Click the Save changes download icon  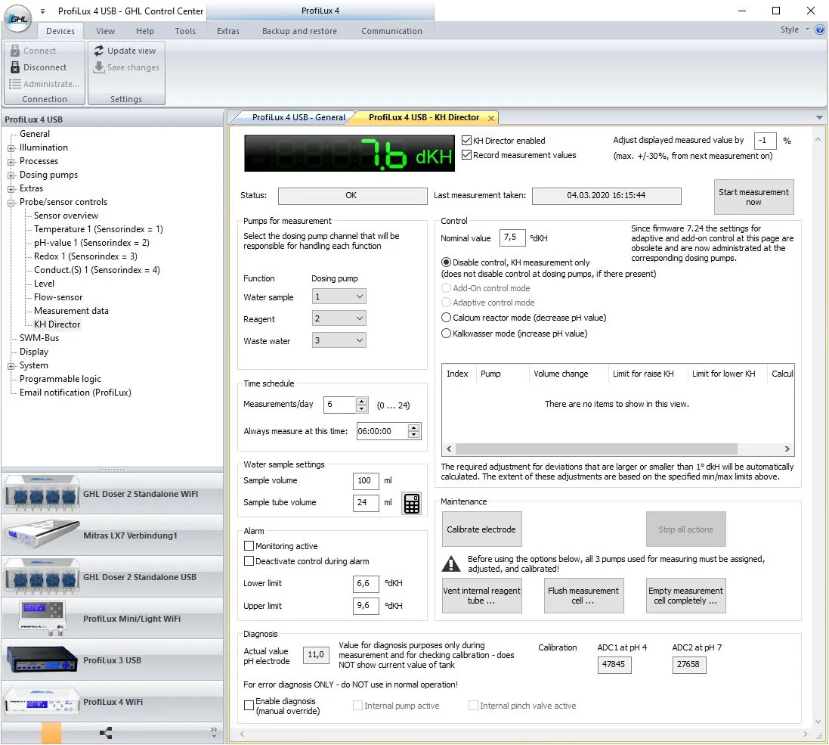tap(99, 67)
